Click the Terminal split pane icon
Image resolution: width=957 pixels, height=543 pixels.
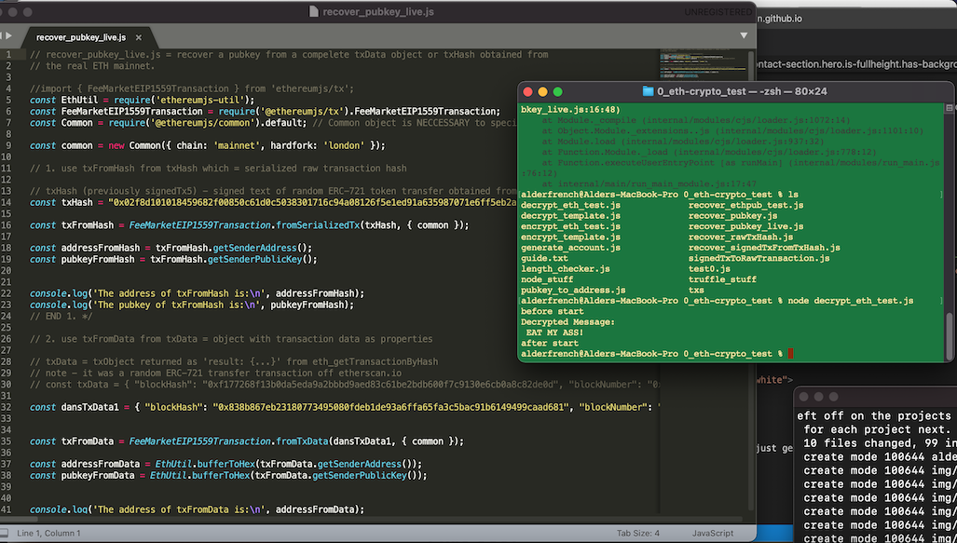[949, 108]
